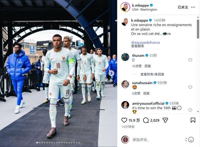Click the comments panel scrollbar thumb
This screenshot has height=147, width=200.
pos(198,29)
